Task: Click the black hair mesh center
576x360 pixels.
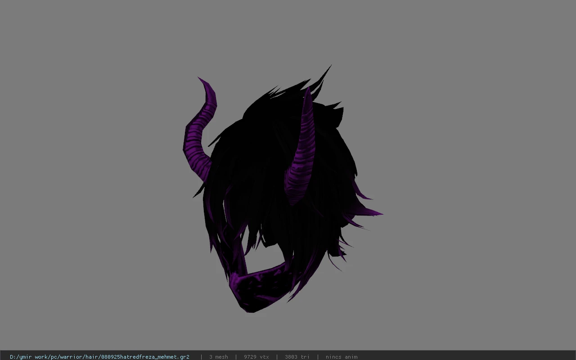Action: click(270, 180)
